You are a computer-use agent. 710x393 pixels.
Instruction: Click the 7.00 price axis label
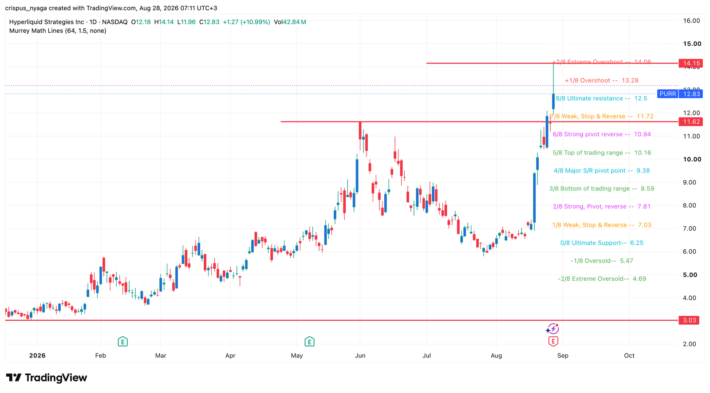click(x=689, y=228)
